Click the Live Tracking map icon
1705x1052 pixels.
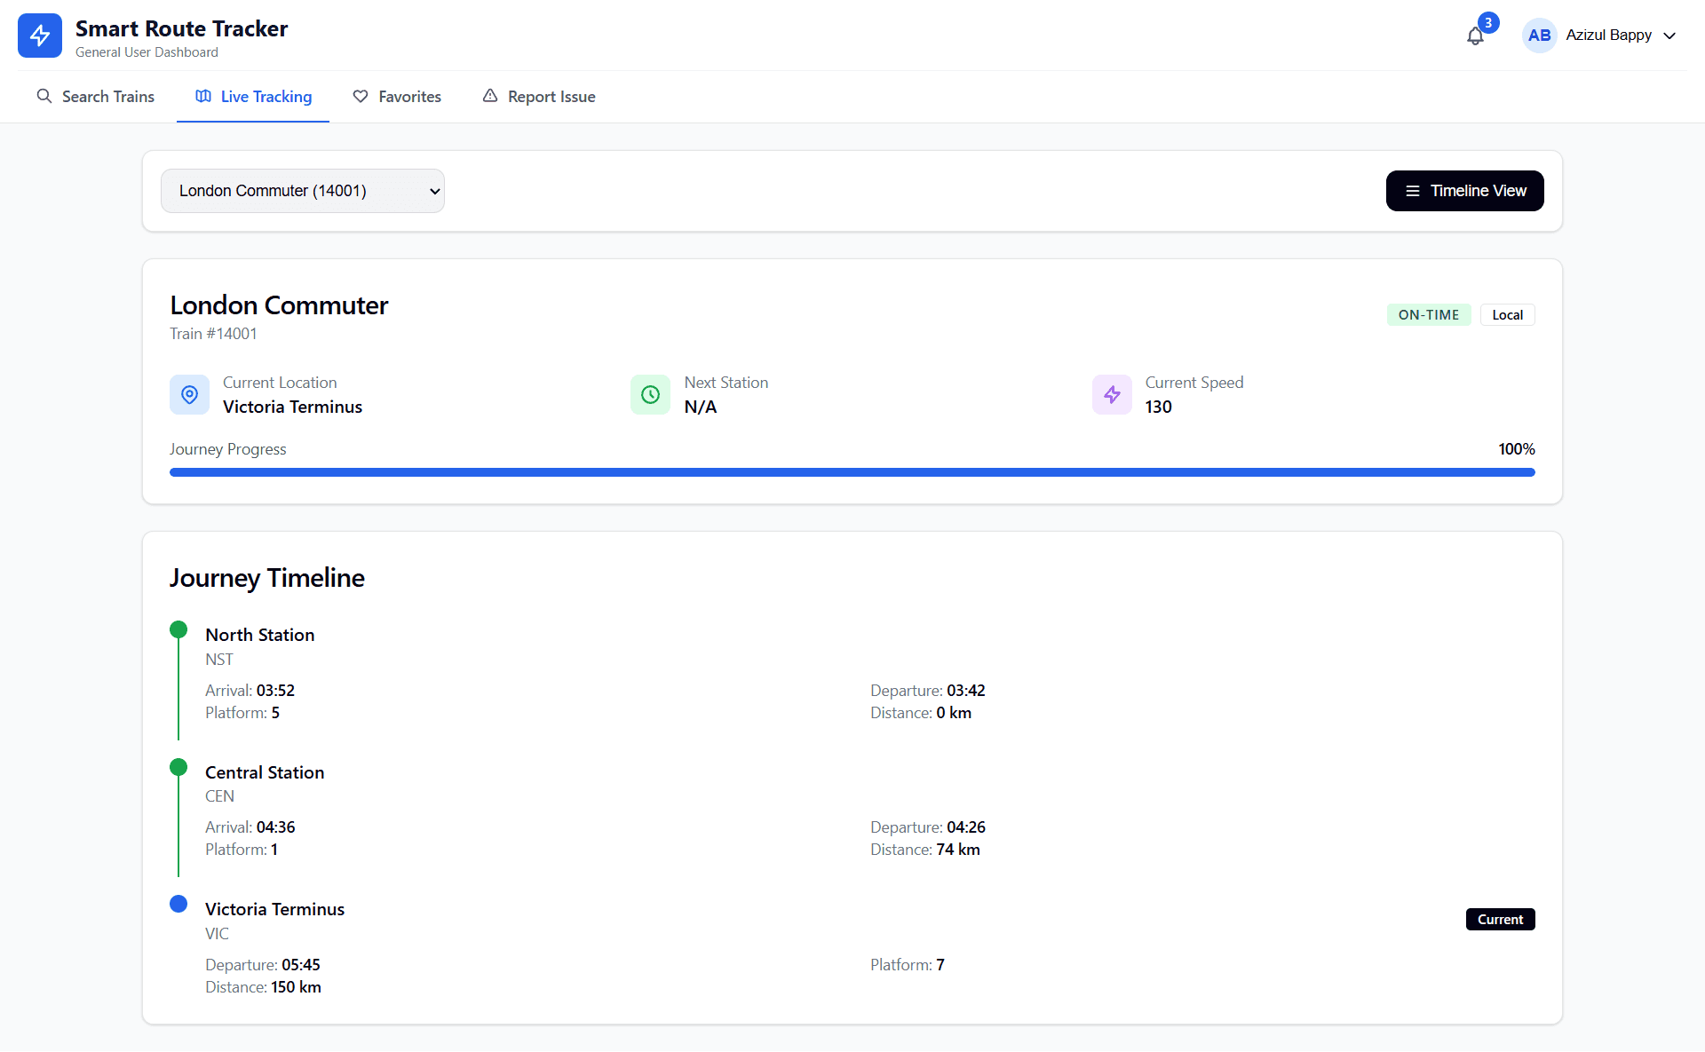click(203, 96)
